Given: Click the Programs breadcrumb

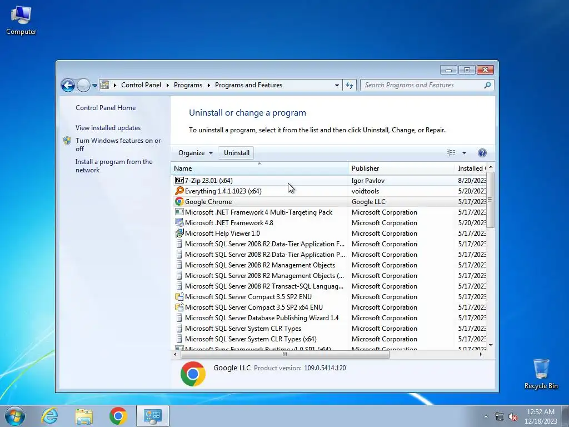Looking at the screenshot, I should point(188,85).
